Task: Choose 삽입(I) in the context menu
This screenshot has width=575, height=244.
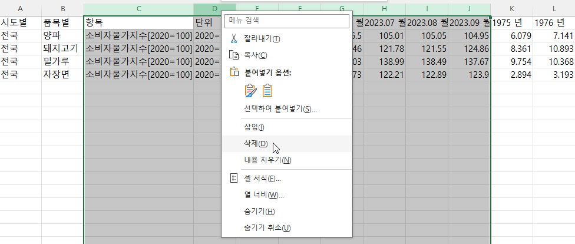Action: 287,127
